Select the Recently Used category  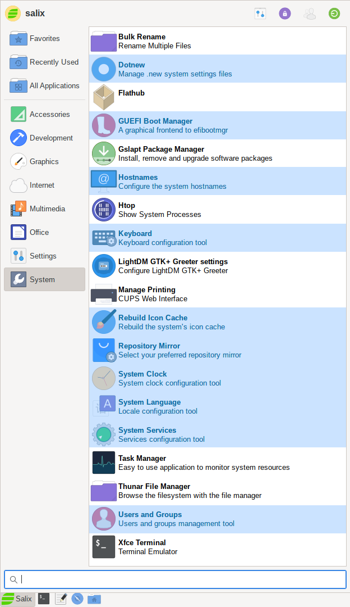pos(44,62)
